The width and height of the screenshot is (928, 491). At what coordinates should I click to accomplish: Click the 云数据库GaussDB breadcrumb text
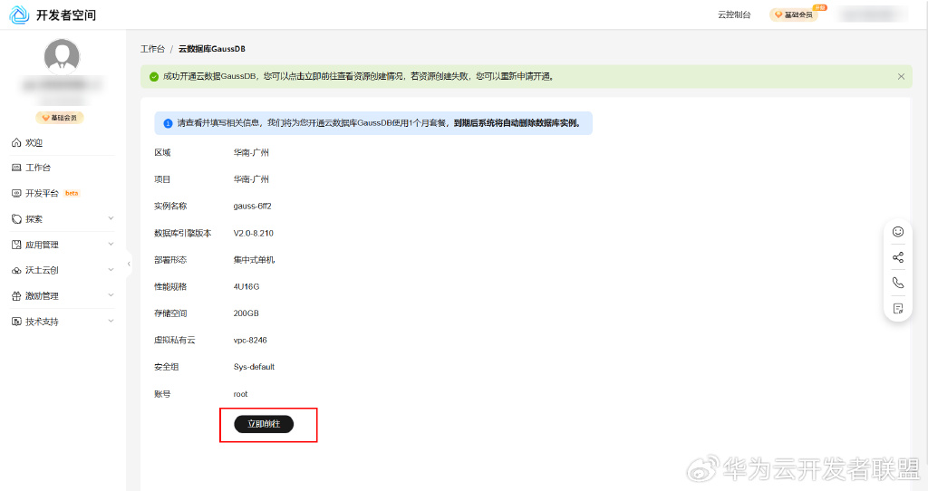tap(212, 49)
